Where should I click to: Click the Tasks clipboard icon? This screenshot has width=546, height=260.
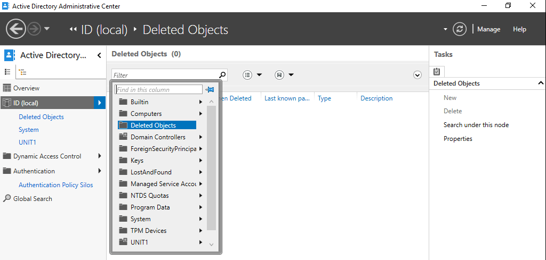point(437,71)
